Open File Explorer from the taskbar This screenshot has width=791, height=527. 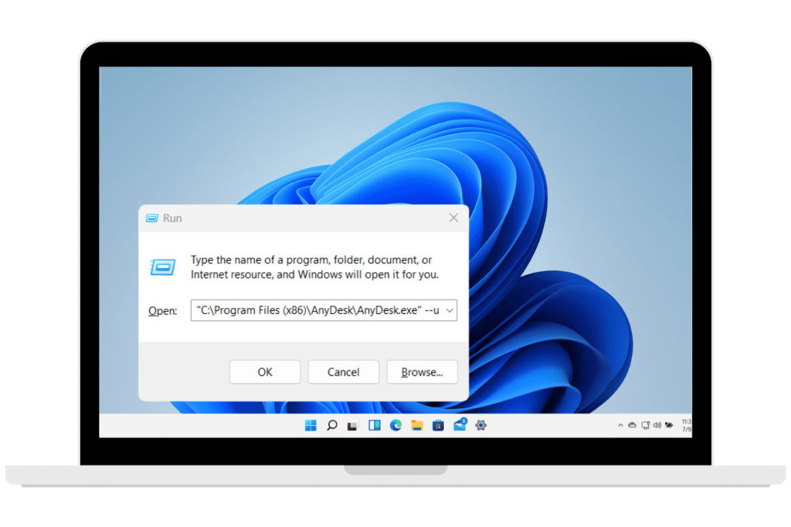pos(416,424)
